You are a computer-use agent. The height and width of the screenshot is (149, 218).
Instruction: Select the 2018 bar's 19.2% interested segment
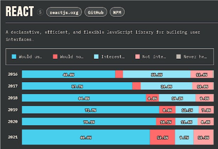click(177, 98)
